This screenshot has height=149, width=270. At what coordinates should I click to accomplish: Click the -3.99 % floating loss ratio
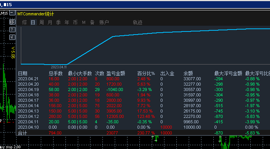(x=252, y=122)
